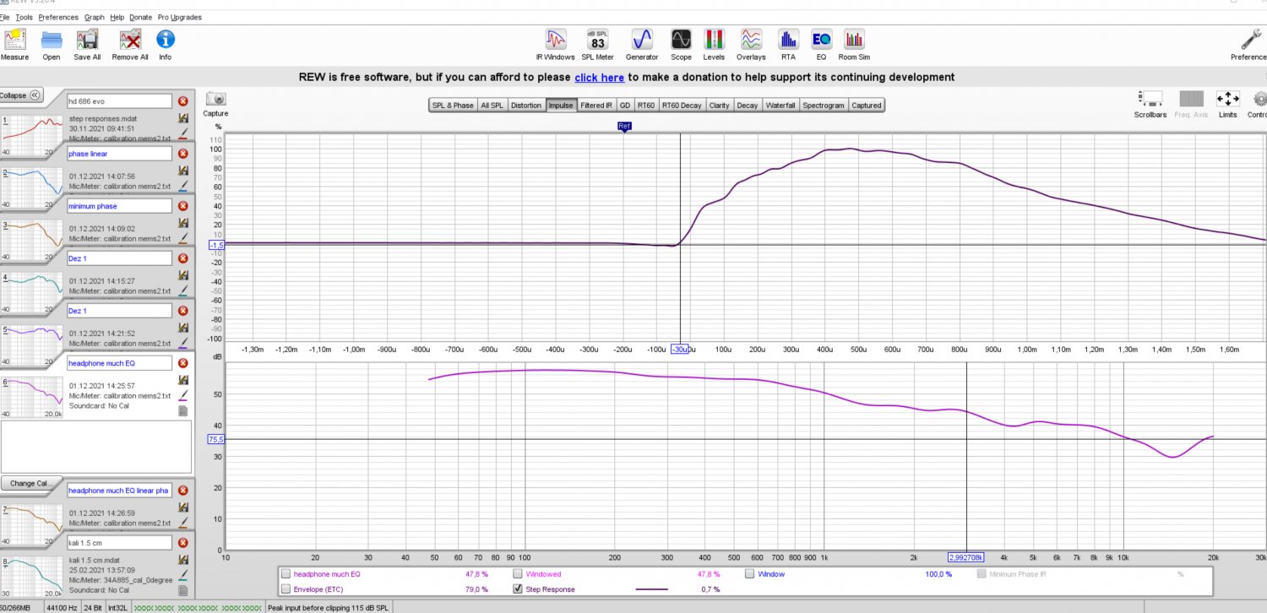Viewport: 1267px width, 613px height.
Task: Open the Captured tab
Action: click(x=867, y=106)
